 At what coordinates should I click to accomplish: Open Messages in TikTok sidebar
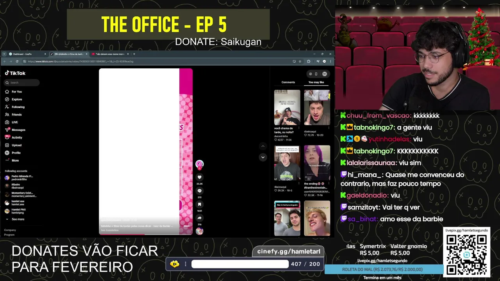pyautogui.click(x=15, y=130)
